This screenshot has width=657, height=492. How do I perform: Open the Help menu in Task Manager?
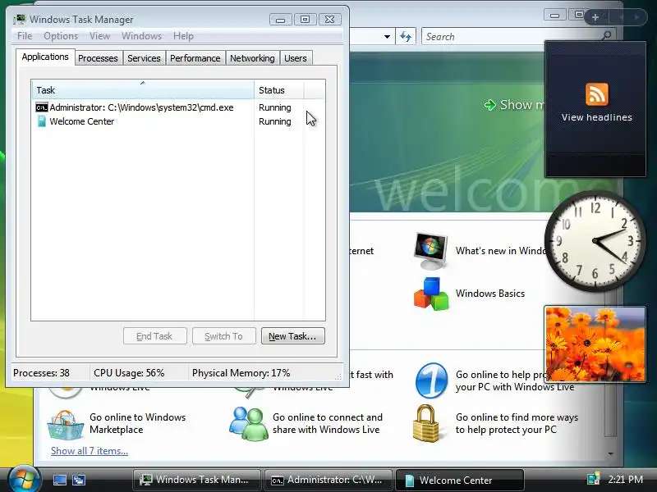point(183,36)
